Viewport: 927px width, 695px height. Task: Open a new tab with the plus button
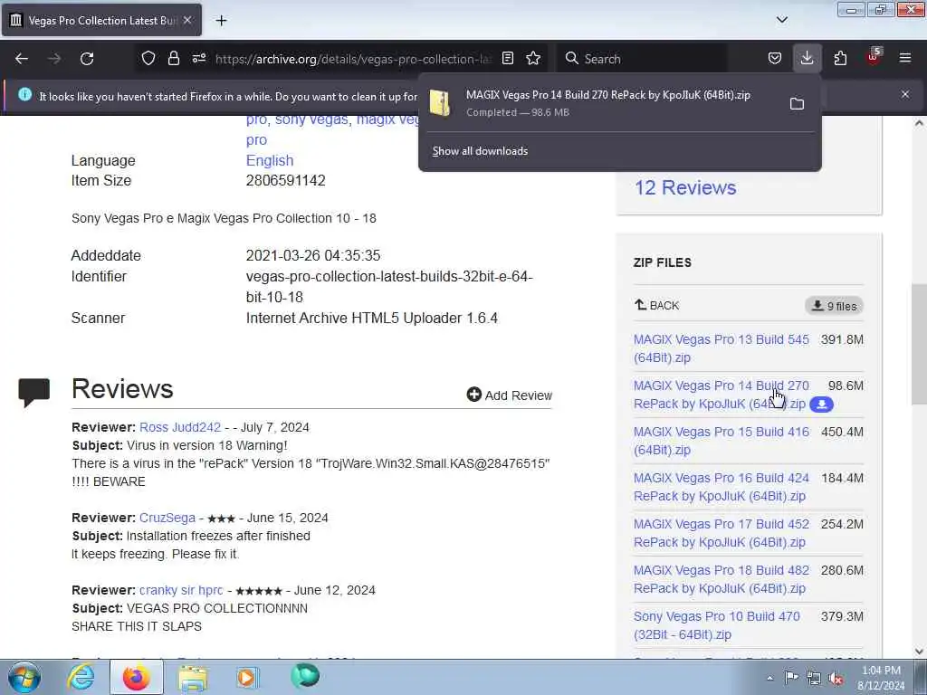(221, 21)
